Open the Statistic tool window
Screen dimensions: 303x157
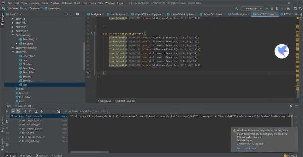(x=56, y=156)
